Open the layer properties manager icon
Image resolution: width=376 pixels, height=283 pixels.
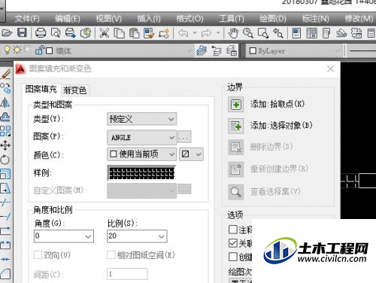click(202, 50)
